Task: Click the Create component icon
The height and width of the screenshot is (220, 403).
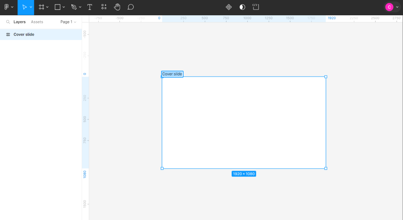Action: tap(229, 7)
